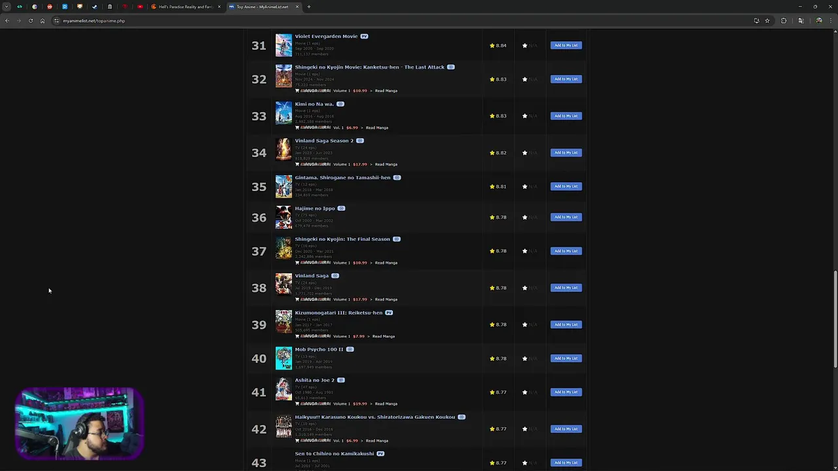Viewport: 838px width, 471px height.
Task: Add Ashita no Joe 2 to My List
Action: [x=566, y=392]
